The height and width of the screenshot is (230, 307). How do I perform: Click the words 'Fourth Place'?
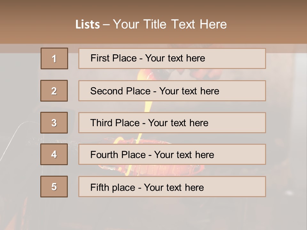118,155
